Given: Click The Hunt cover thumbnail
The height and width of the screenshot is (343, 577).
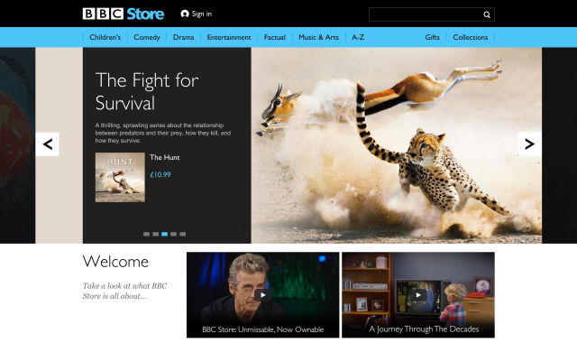Looking at the screenshot, I should point(120,177).
